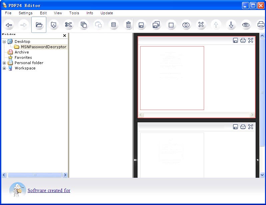Click the copy documents toolbar icon
This screenshot has width=266, height=205.
point(84,25)
